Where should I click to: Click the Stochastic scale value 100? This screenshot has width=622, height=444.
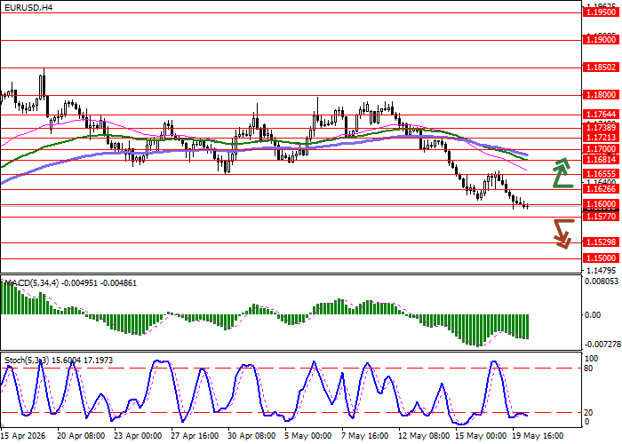click(591, 359)
